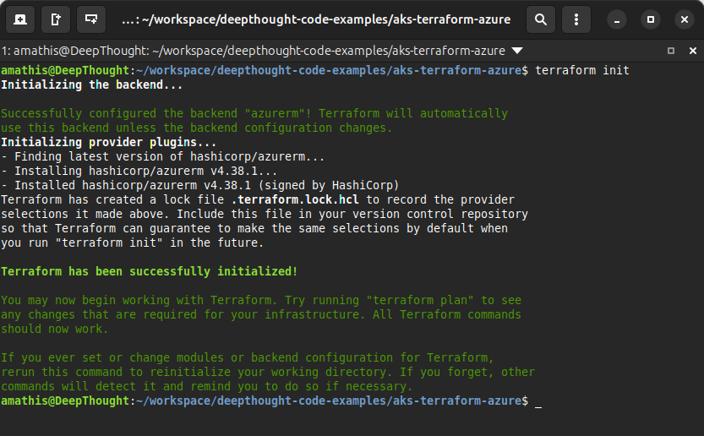
Task: Click the 'Initializing the backend...' line
Action: point(92,84)
